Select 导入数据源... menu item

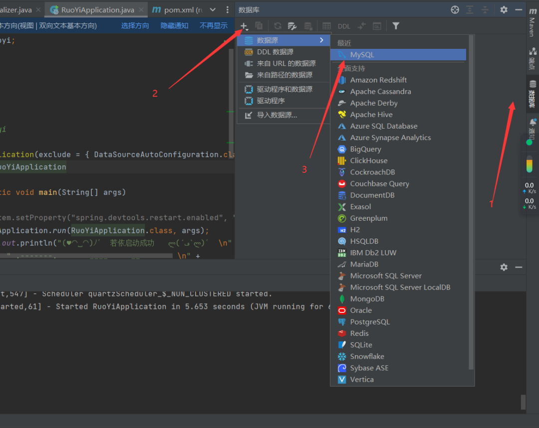283,115
